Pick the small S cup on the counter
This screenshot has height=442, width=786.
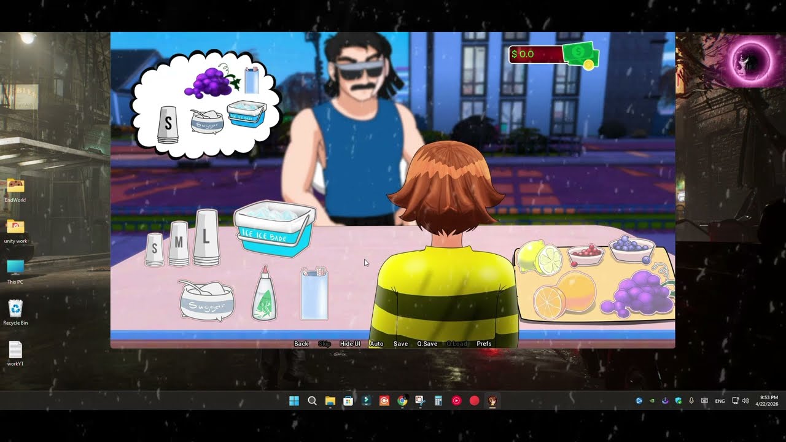pyautogui.click(x=155, y=249)
